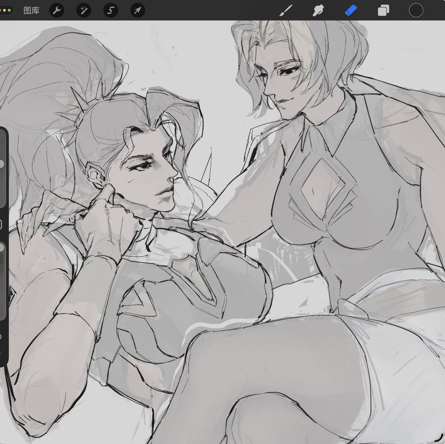Click the square modify button on sidebar

[1, 224]
